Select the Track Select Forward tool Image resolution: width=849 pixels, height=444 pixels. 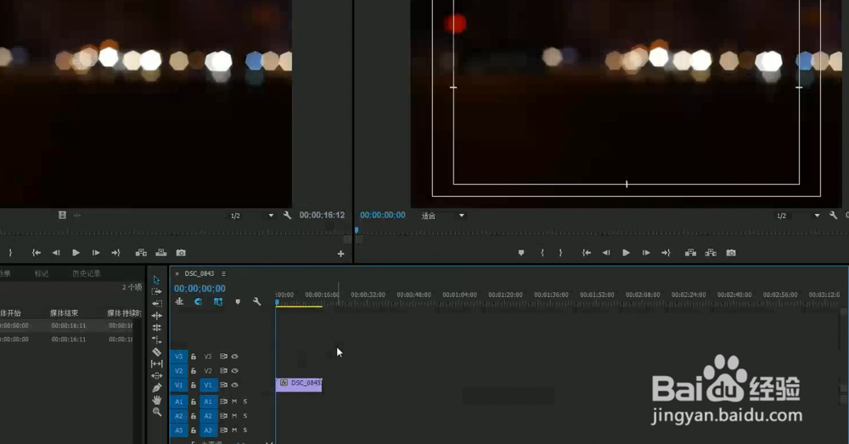(x=156, y=292)
